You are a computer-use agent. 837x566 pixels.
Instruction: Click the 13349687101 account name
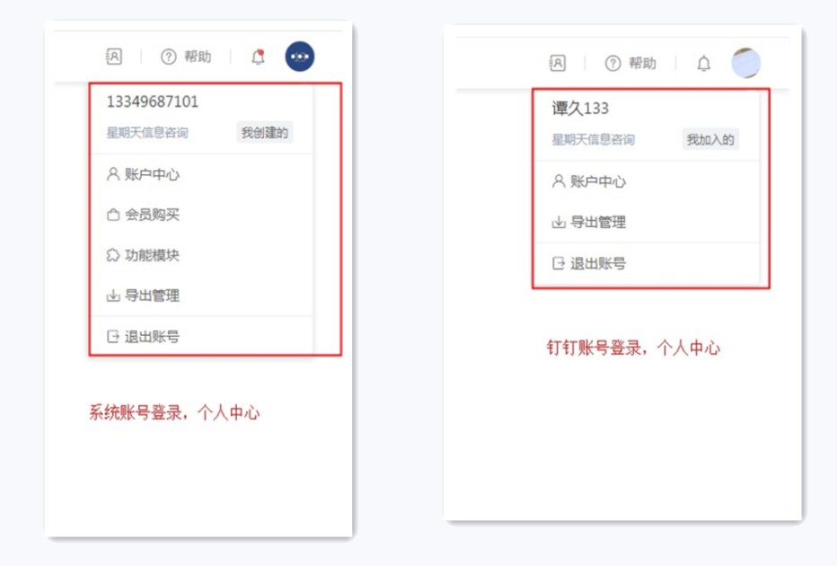(153, 102)
